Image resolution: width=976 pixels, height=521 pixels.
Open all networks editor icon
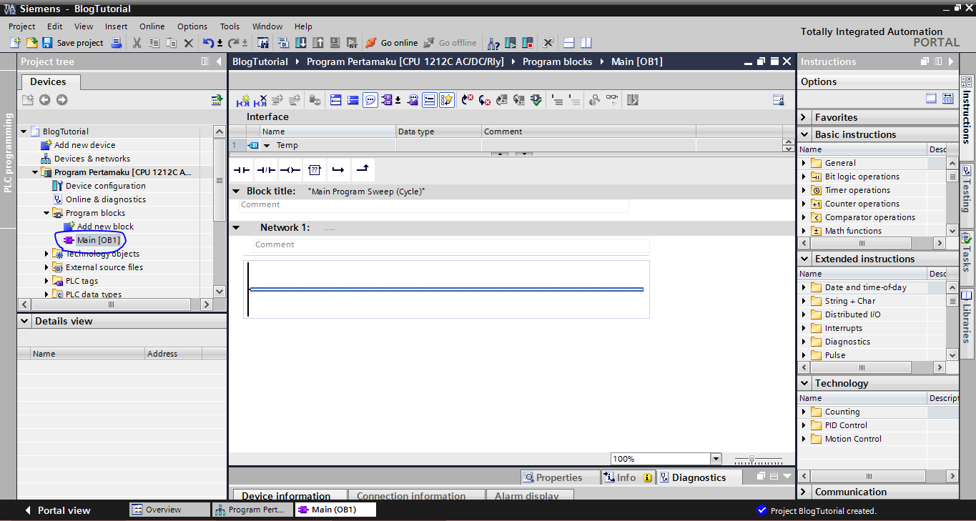(335, 100)
